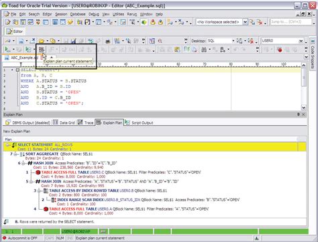Click the green speaker-shaped toolbar icon
Viewport: 318px width, 242px height.
(144, 22)
